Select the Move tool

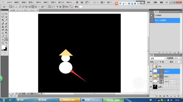(x=6, y=14)
